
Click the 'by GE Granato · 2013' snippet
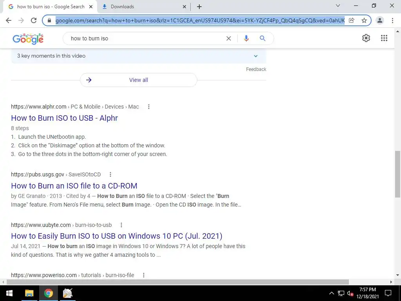click(x=36, y=196)
